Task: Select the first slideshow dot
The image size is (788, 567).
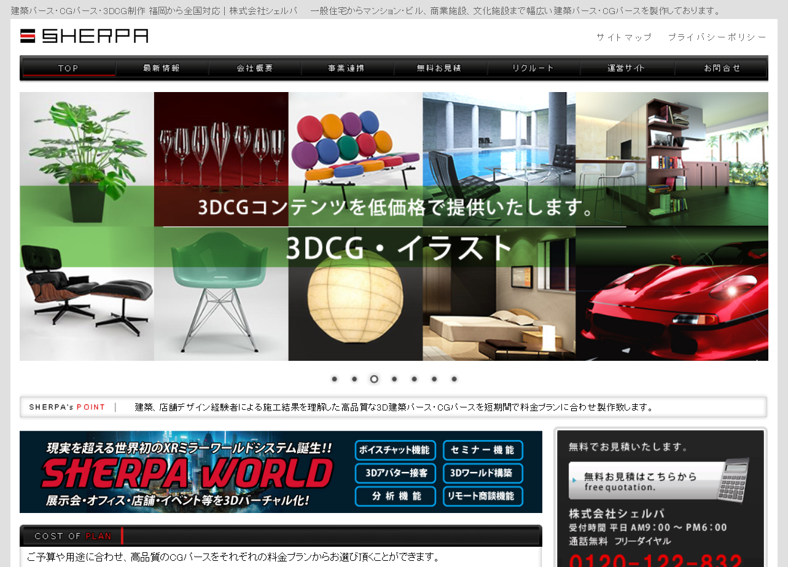Action: tap(335, 379)
